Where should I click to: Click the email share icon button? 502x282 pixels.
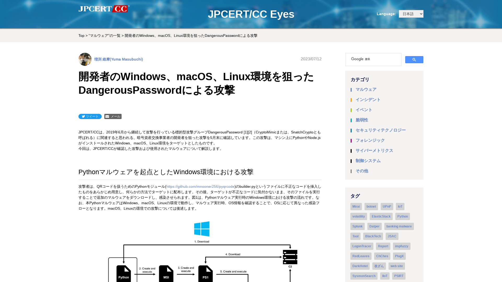click(x=113, y=116)
